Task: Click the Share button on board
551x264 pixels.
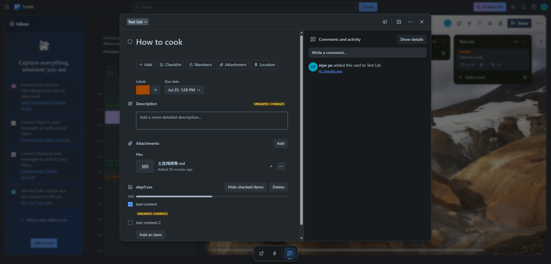Action: point(519,23)
